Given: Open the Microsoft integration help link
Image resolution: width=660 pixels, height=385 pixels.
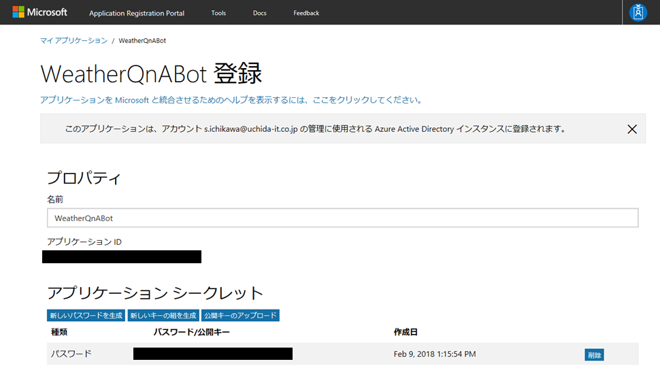Looking at the screenshot, I should pyautogui.click(x=231, y=100).
